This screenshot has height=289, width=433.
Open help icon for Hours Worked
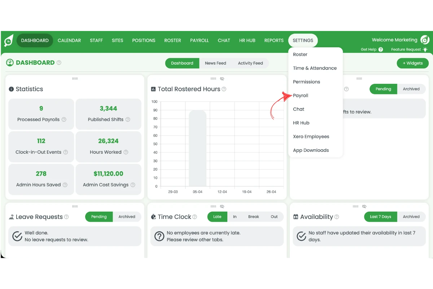[126, 152]
